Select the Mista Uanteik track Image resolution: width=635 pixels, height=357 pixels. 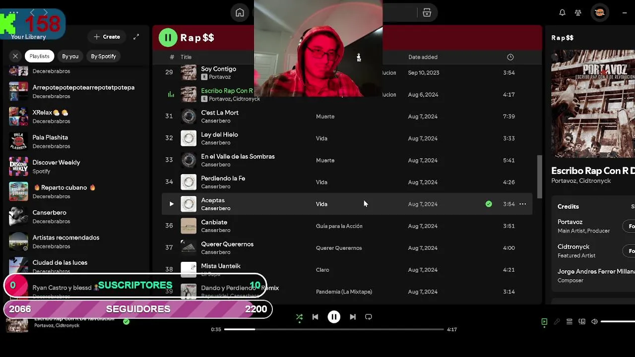tap(347, 269)
